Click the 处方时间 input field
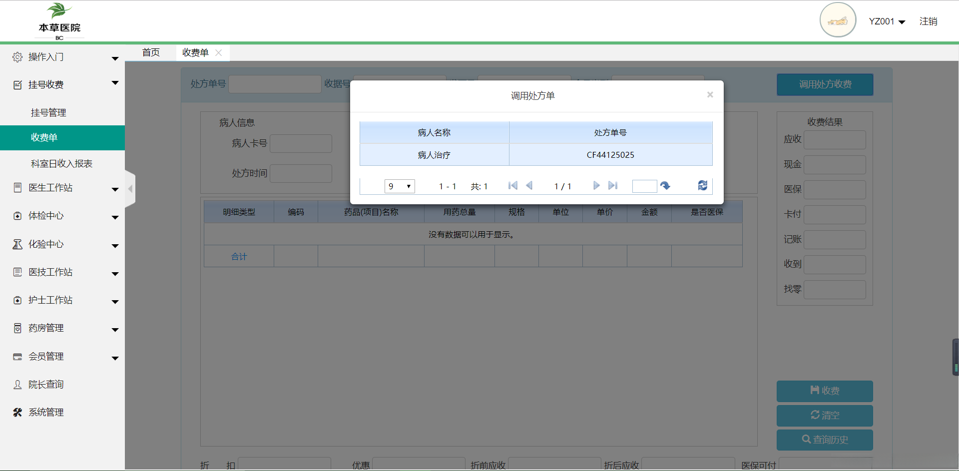The height and width of the screenshot is (471, 959). click(301, 174)
